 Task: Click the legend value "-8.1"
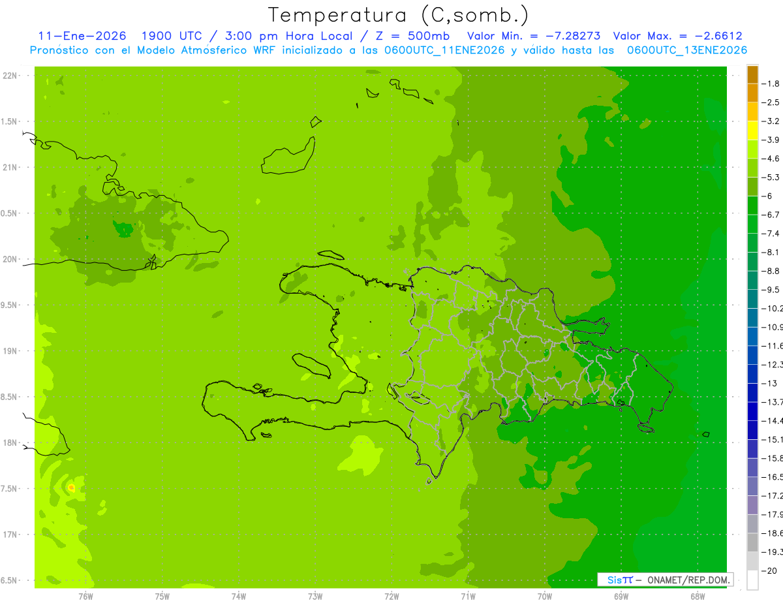click(772, 252)
